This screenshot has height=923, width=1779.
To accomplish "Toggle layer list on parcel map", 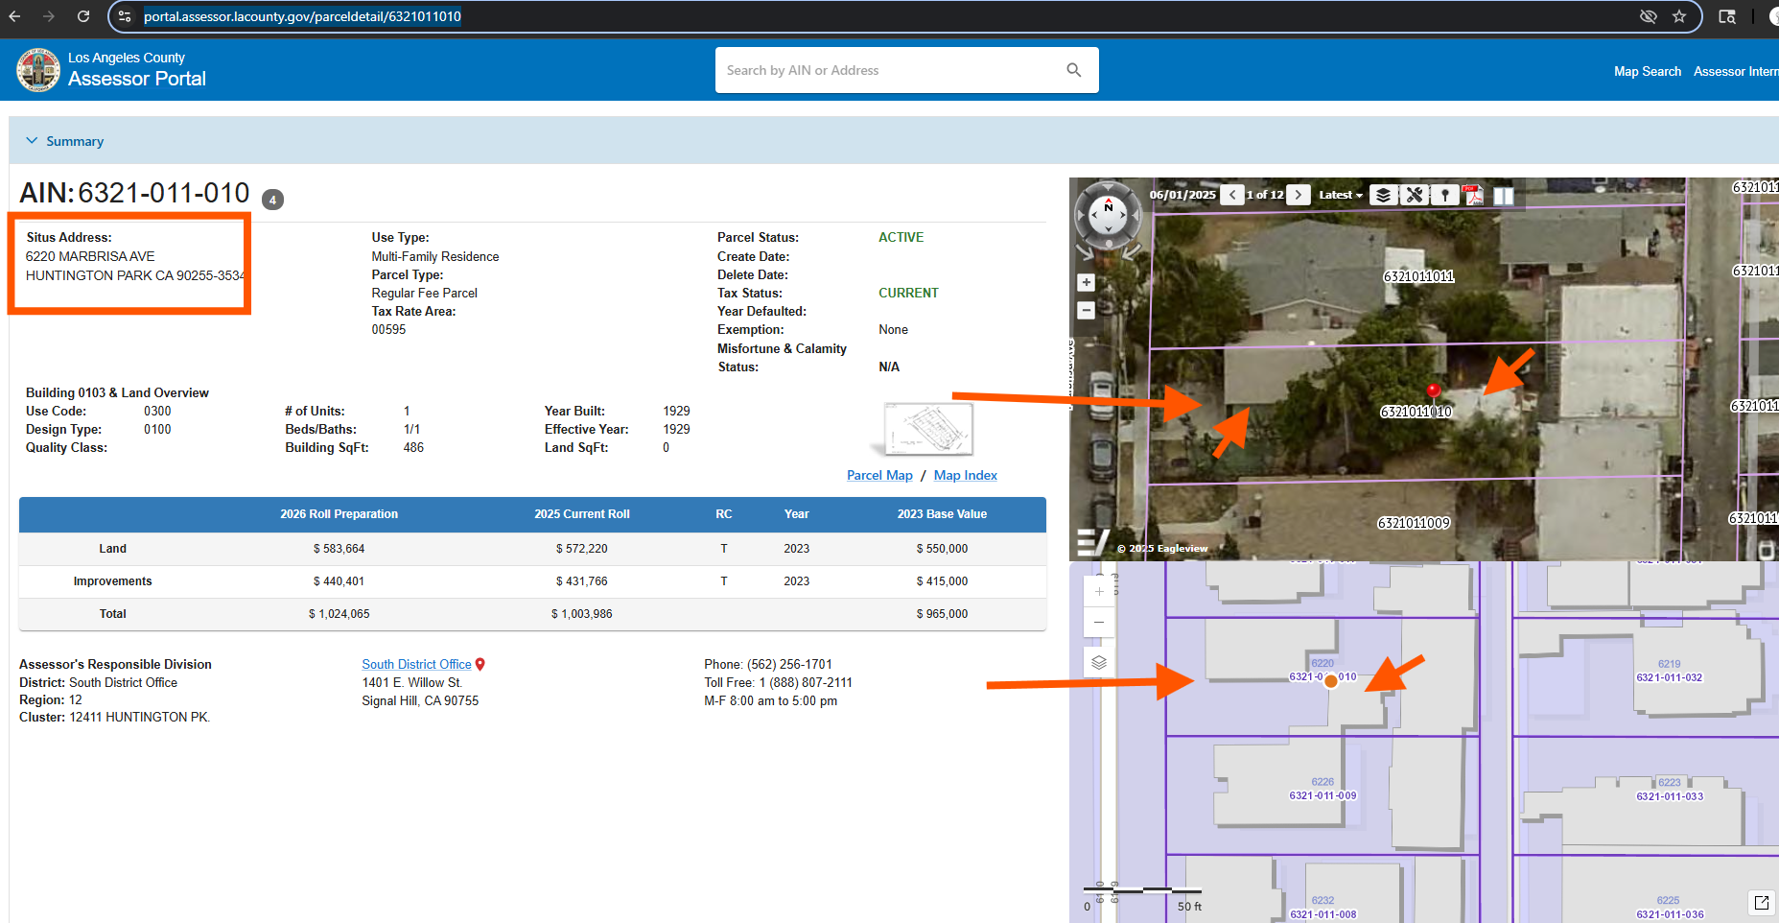I will [x=1099, y=662].
